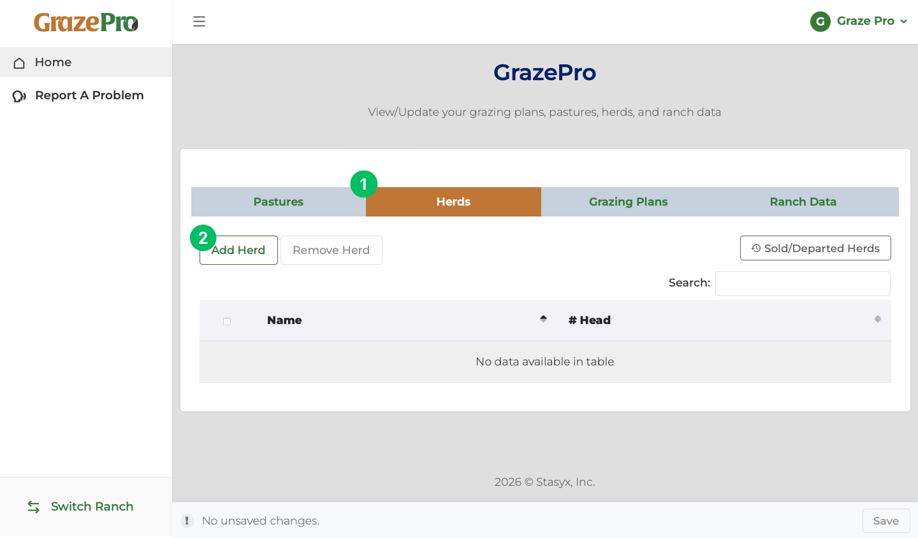The height and width of the screenshot is (538, 918).
Task: Click the Switch Ranch arrows icon
Action: click(34, 507)
